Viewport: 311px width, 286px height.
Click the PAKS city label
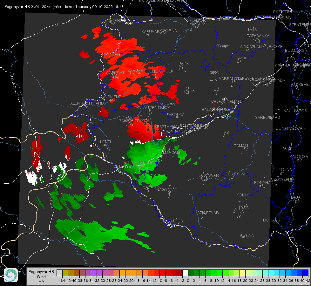pyautogui.click(x=287, y=148)
